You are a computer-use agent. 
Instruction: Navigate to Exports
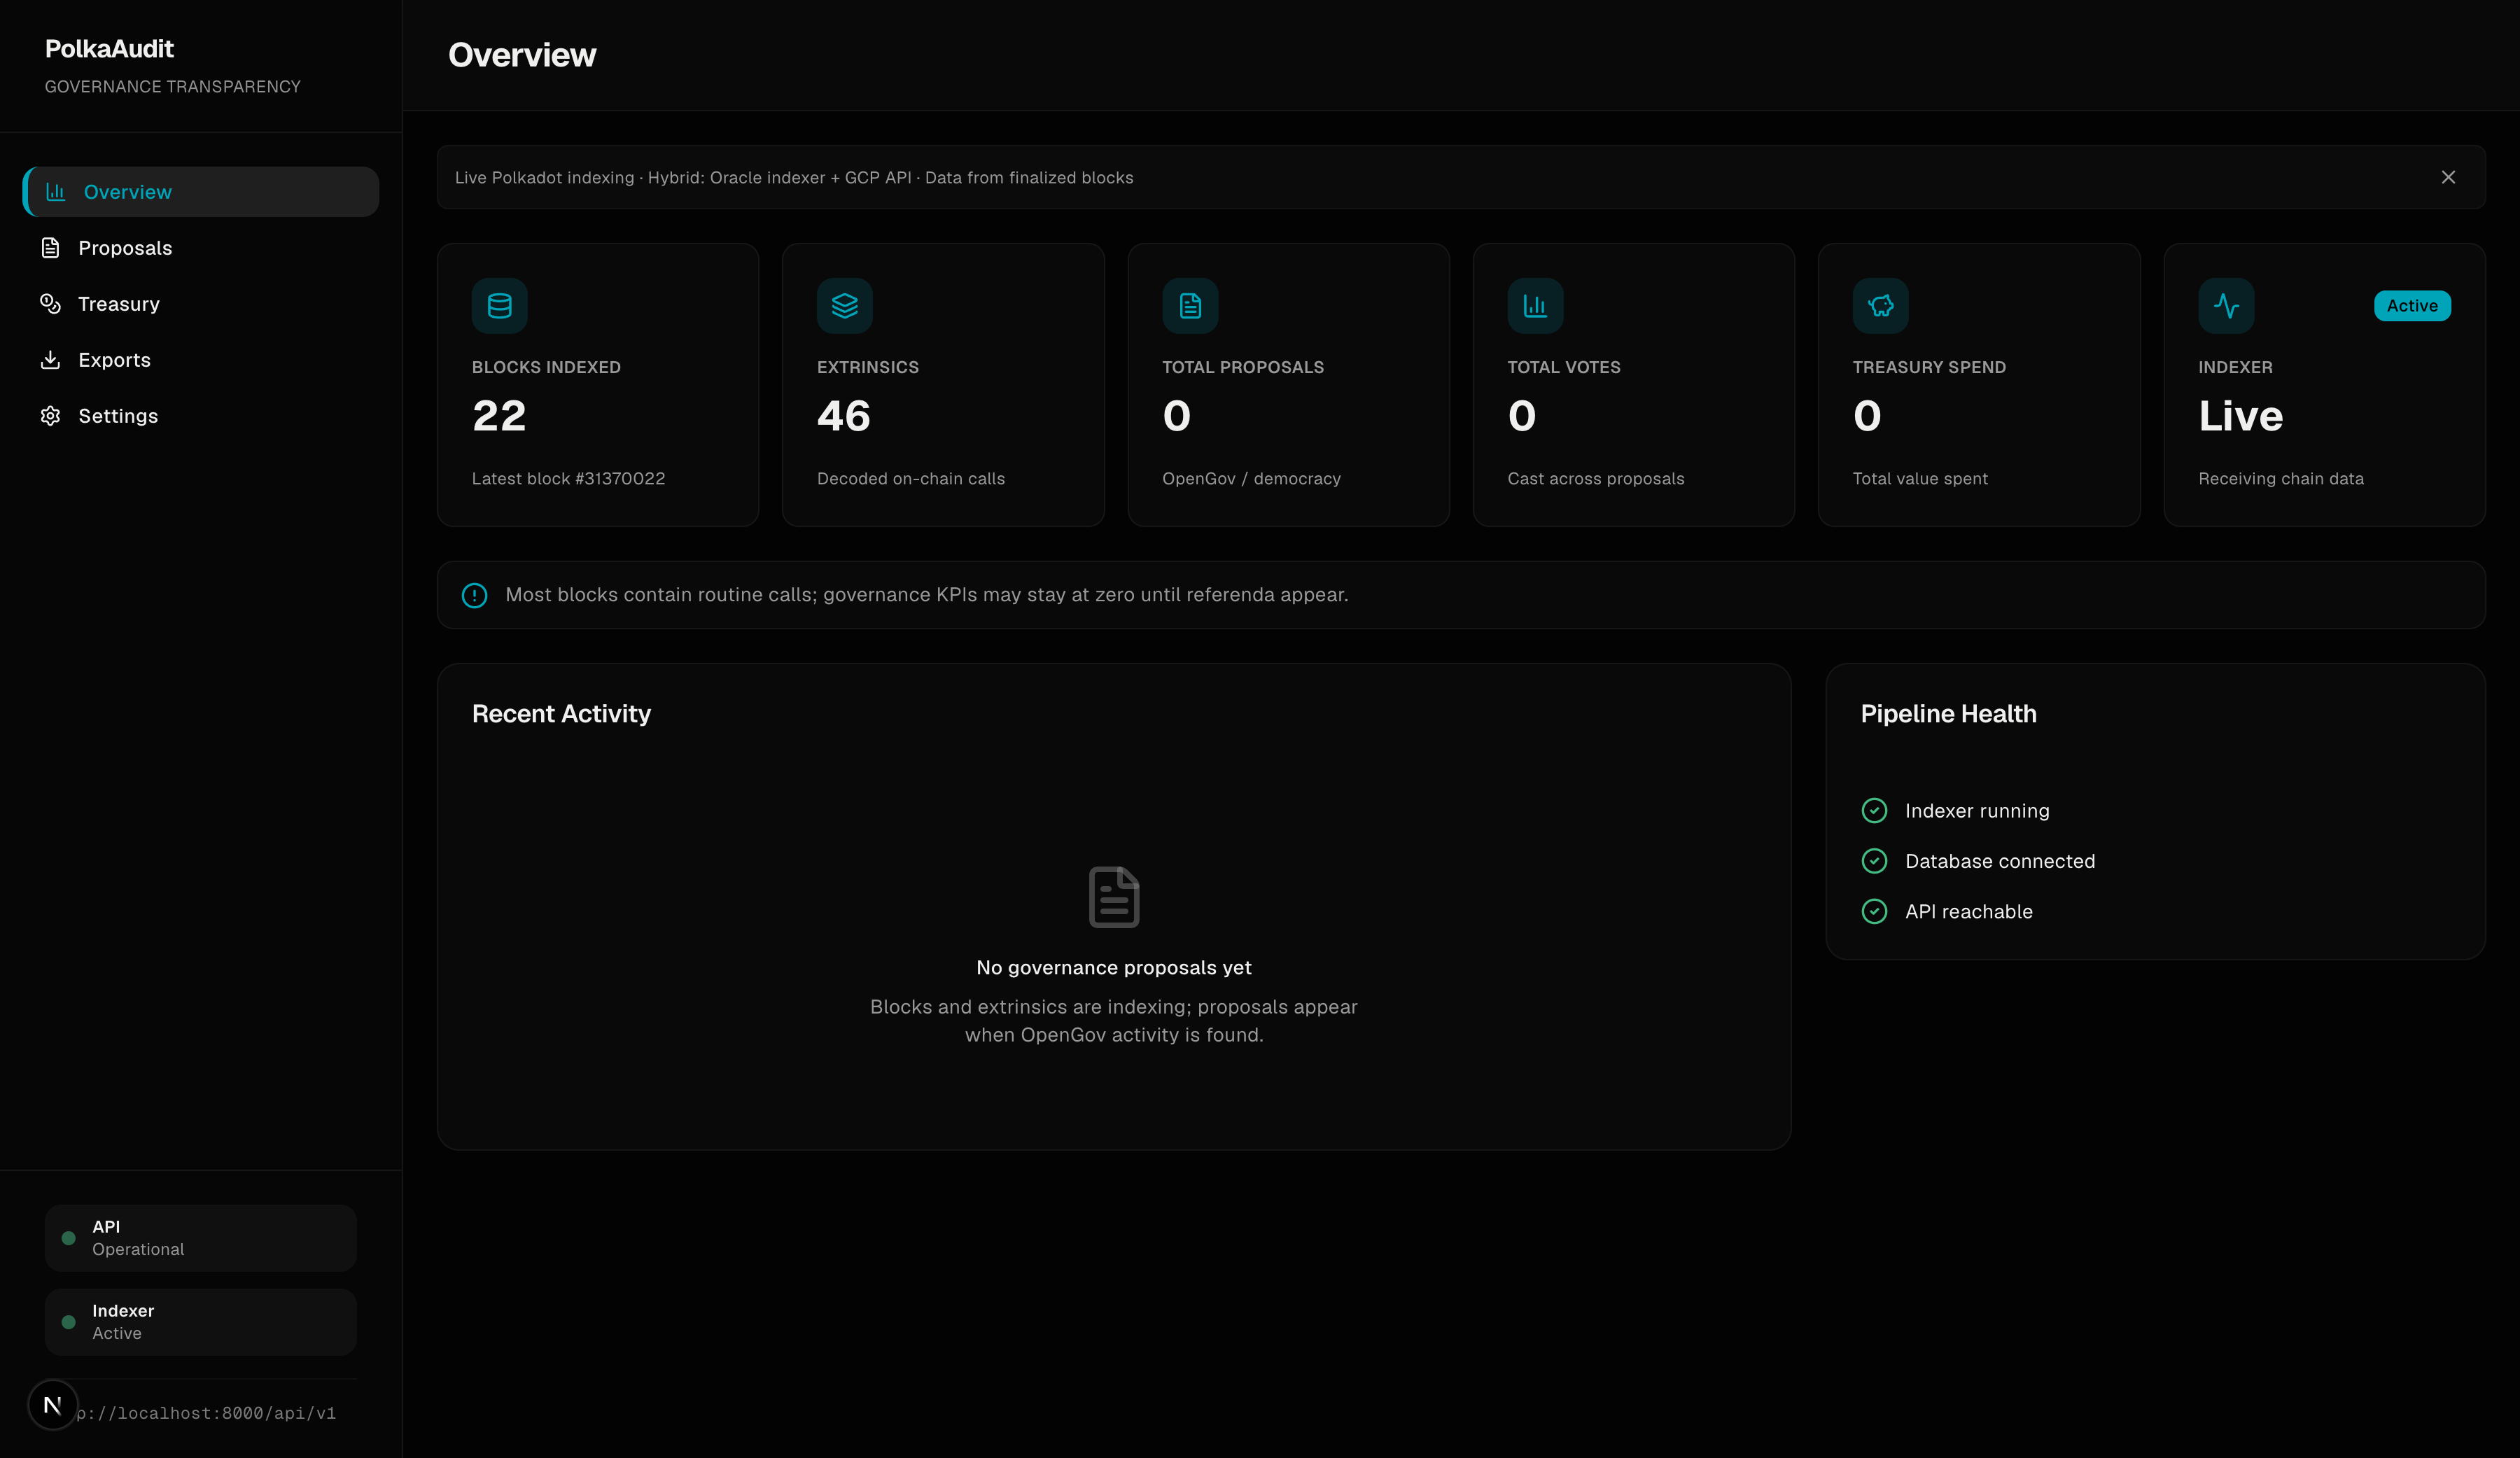[201, 360]
